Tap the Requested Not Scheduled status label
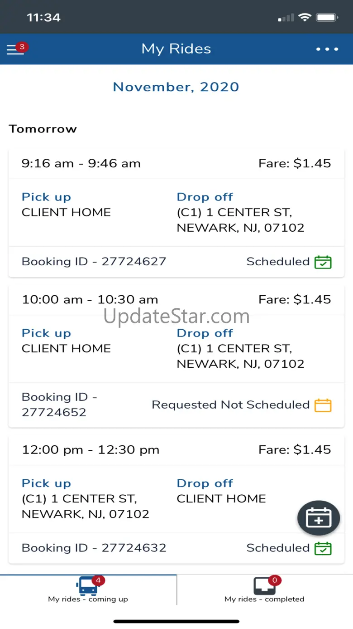 pyautogui.click(x=230, y=405)
